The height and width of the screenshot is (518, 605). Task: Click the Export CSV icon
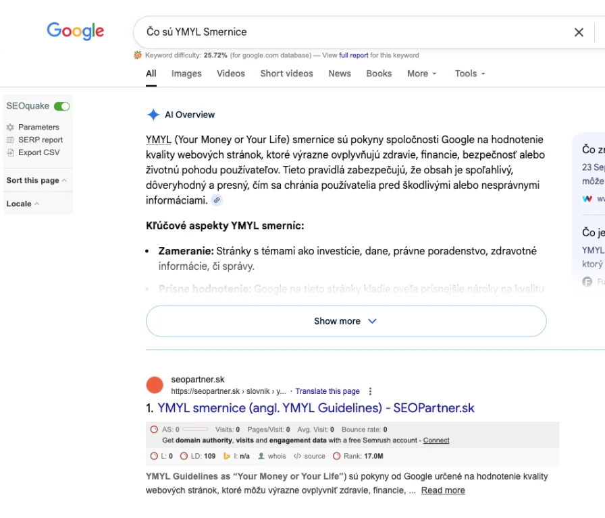coord(10,152)
